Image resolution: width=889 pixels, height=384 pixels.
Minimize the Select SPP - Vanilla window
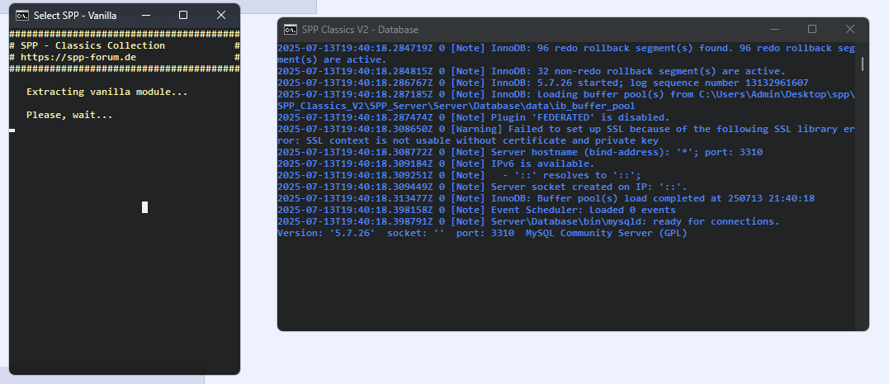(x=146, y=16)
